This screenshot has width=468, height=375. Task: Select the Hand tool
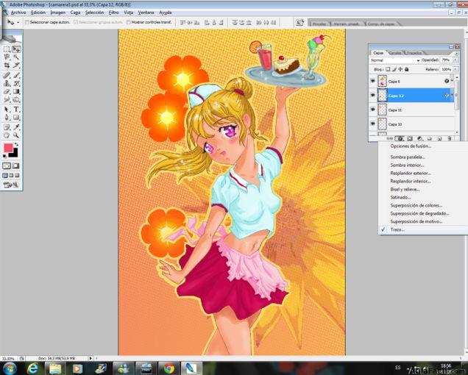7,135
